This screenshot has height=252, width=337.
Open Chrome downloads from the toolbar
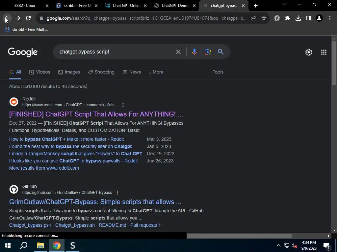[x=298, y=18]
